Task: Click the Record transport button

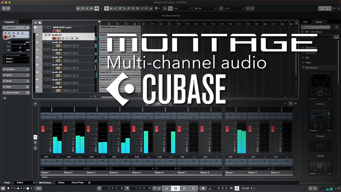Action: click(x=193, y=188)
